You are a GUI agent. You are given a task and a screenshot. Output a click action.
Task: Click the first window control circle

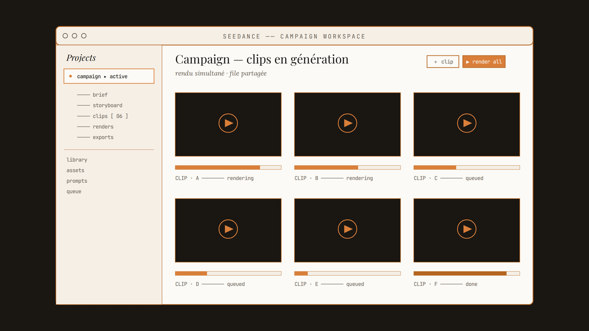[65, 36]
